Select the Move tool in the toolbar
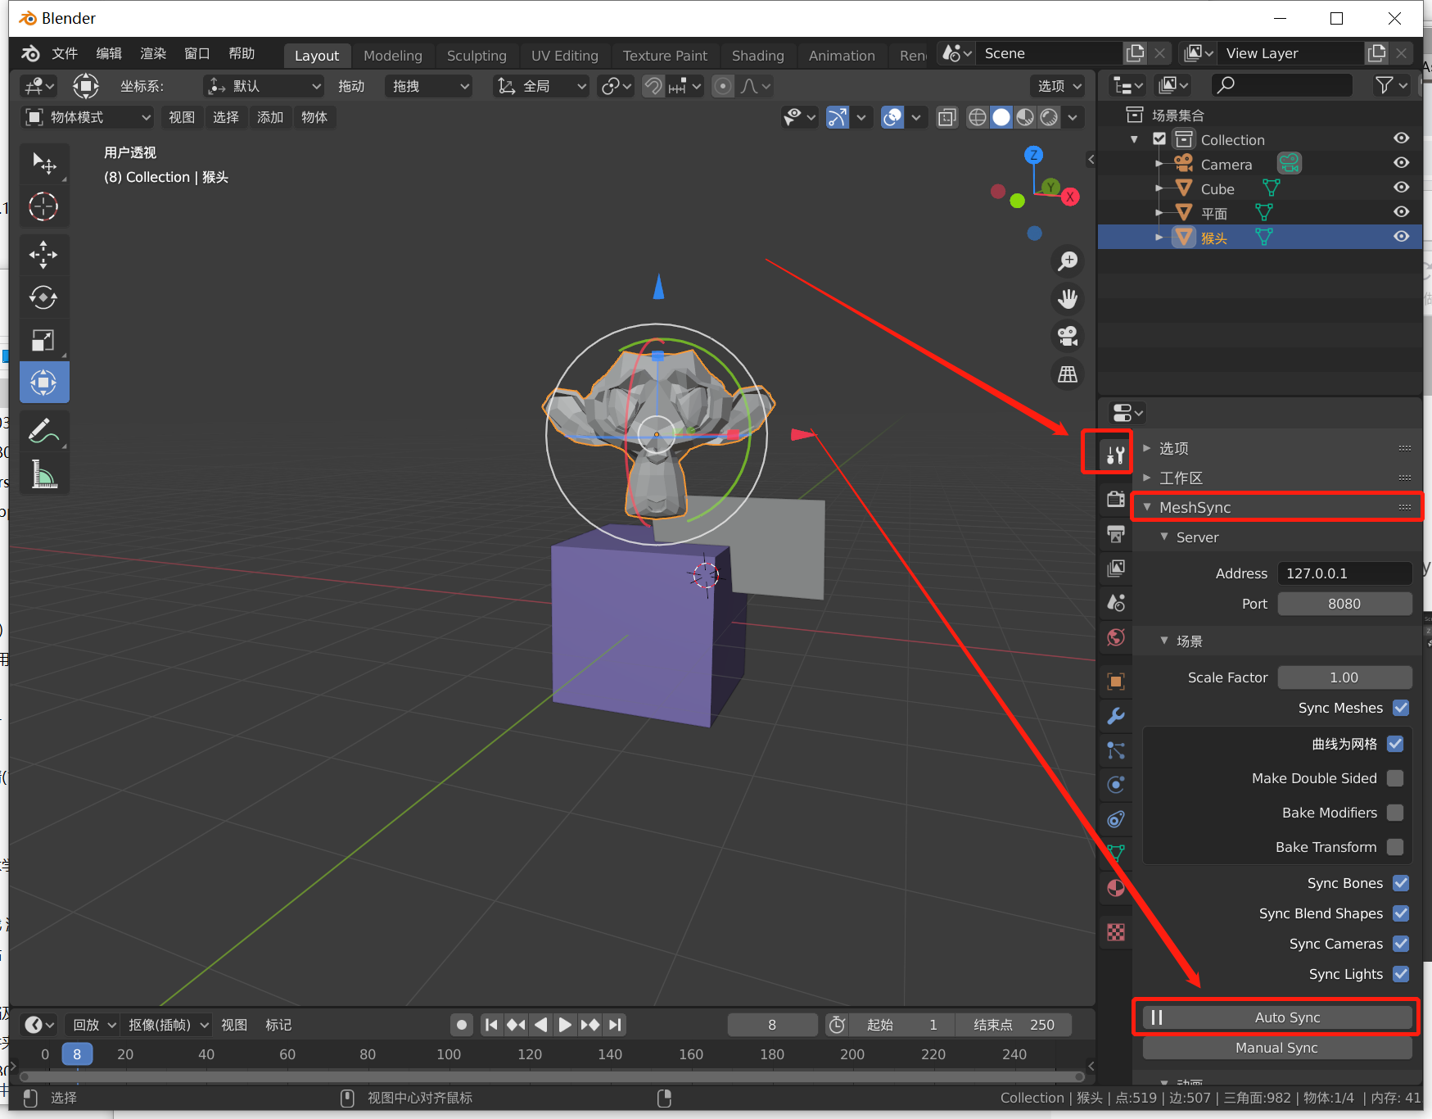This screenshot has height=1119, width=1432. coord(43,255)
